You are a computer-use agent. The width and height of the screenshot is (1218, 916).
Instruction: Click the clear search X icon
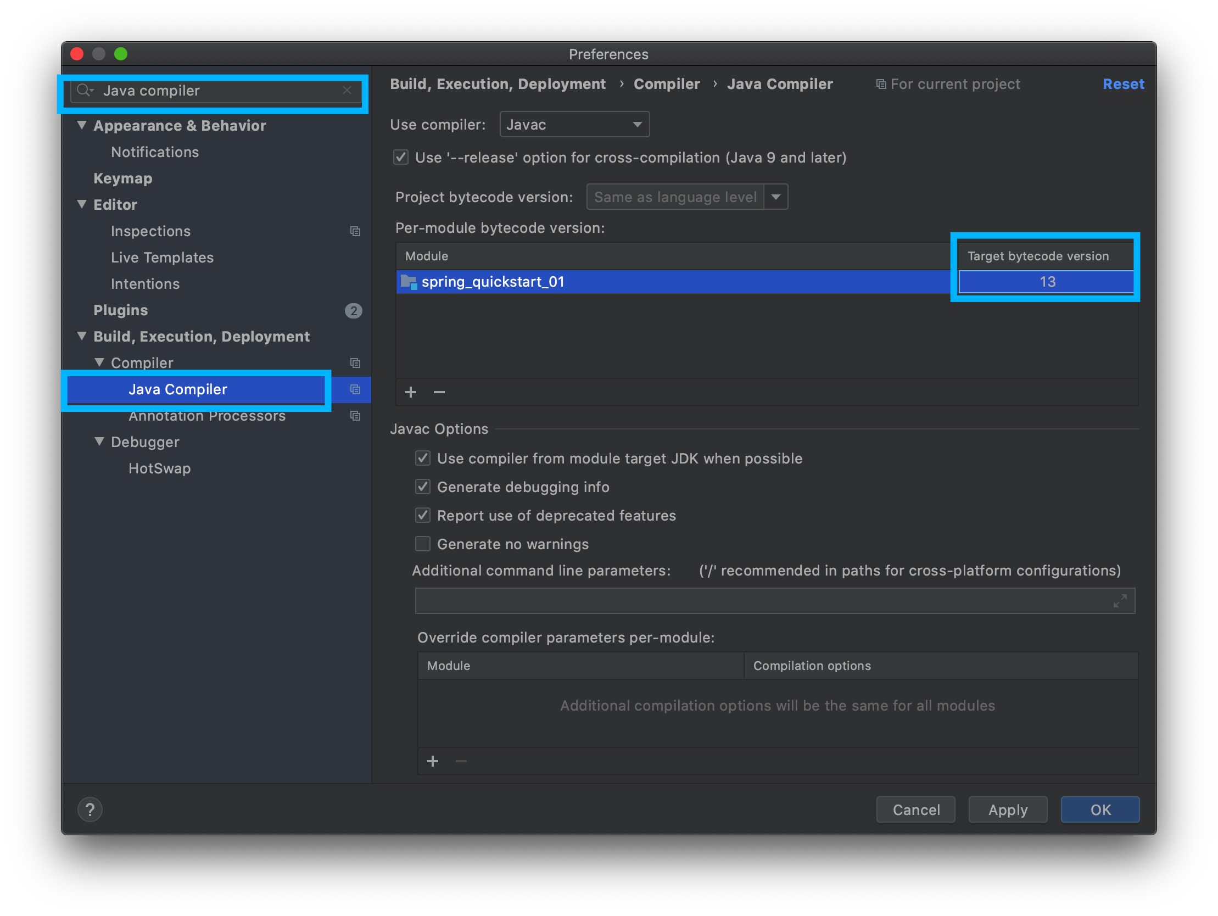[347, 90]
